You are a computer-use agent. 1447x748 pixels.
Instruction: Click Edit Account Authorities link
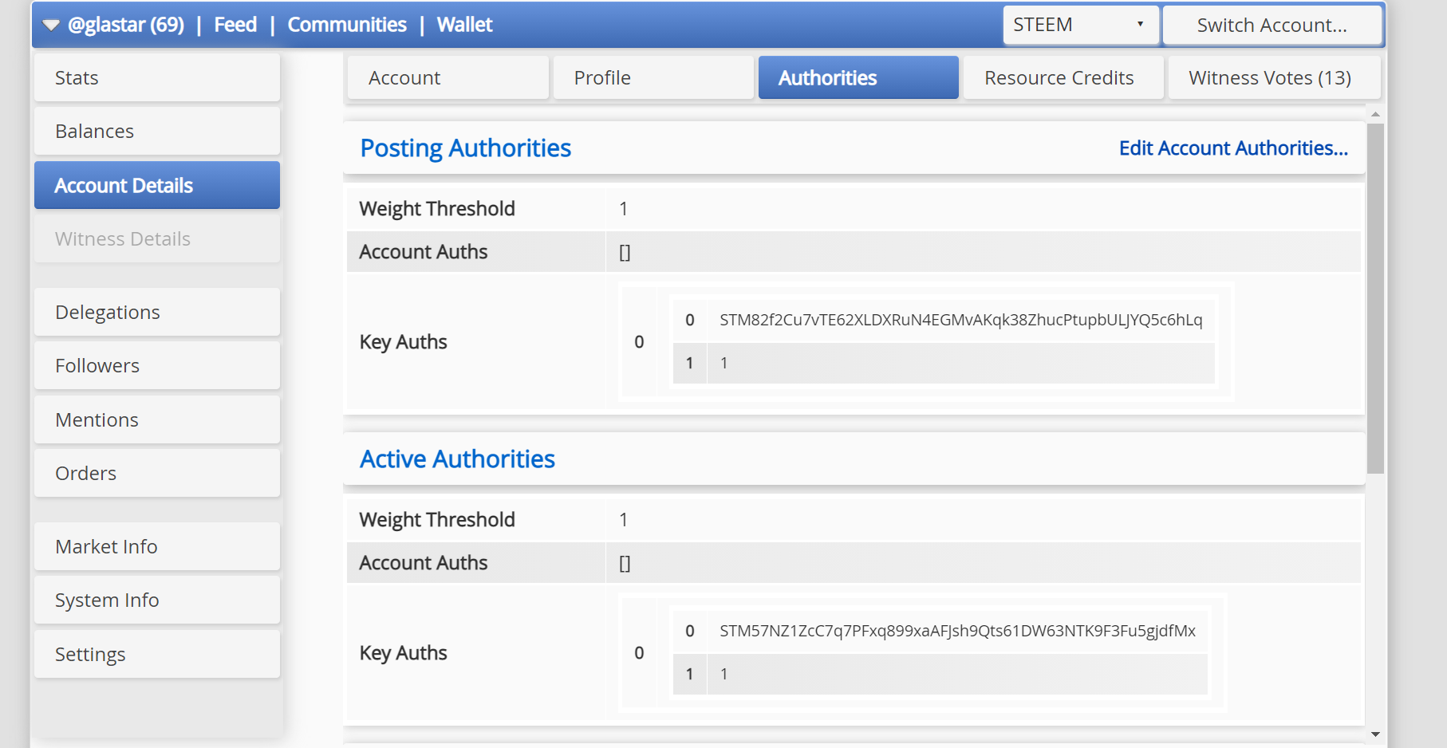(x=1232, y=148)
